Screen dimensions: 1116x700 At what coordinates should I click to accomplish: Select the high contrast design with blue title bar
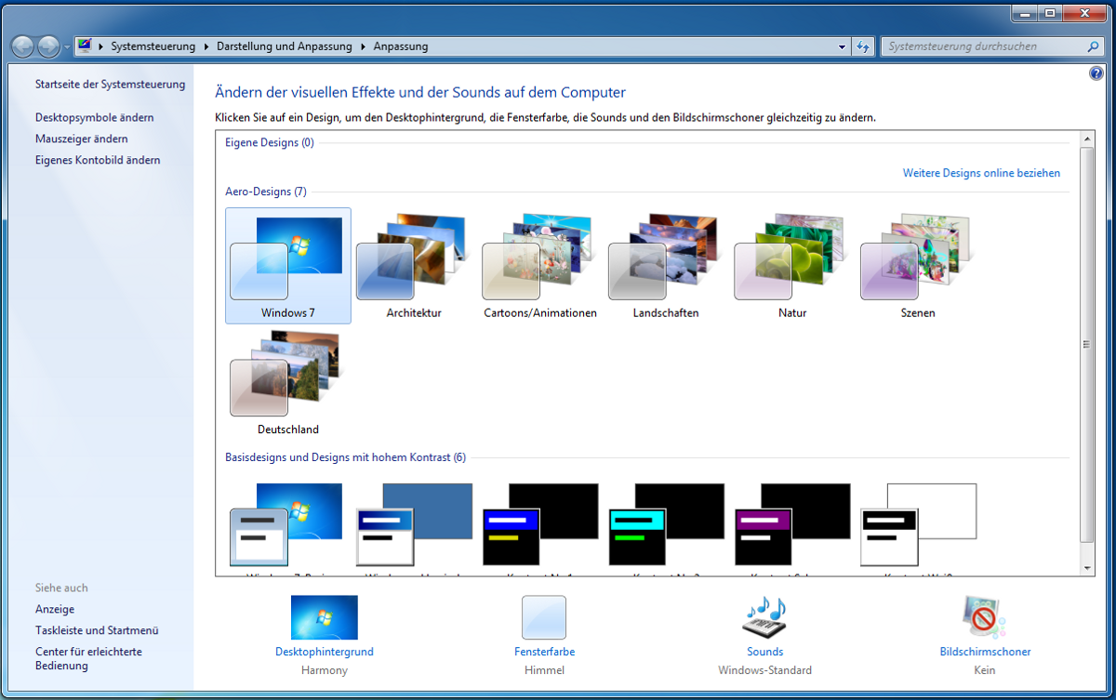click(540, 524)
